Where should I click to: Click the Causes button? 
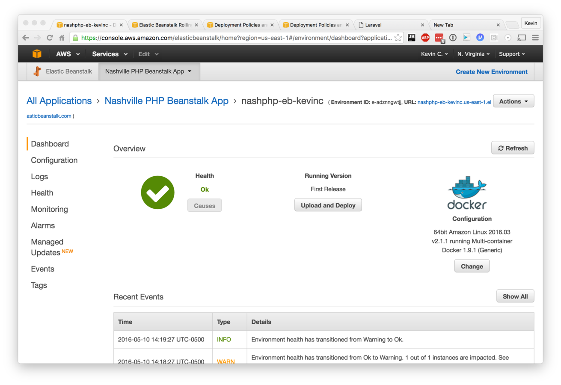pyautogui.click(x=205, y=205)
